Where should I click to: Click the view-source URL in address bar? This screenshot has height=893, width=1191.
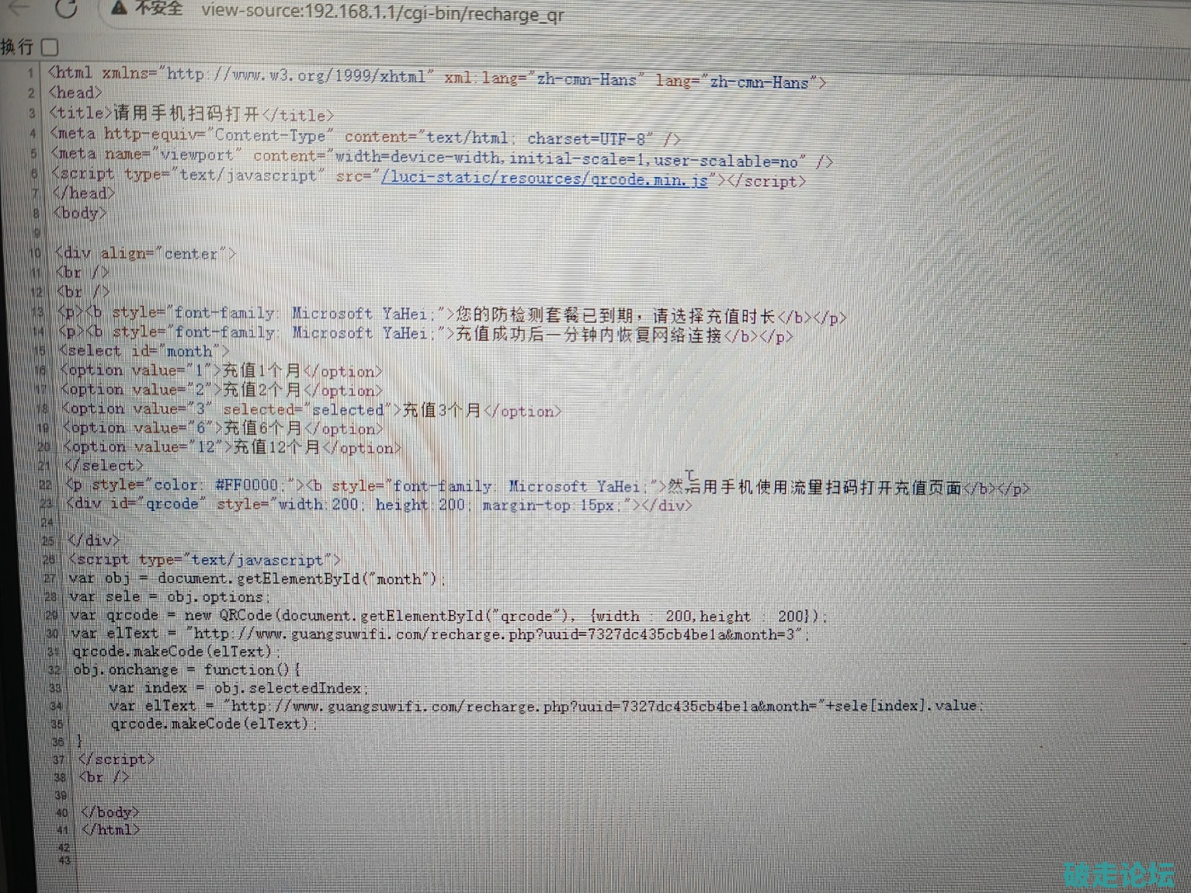click(x=382, y=12)
